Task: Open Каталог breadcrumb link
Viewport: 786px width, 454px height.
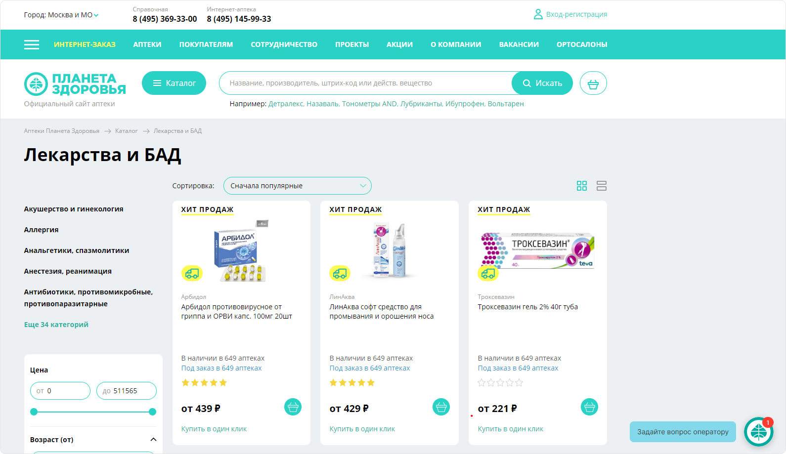Action: 127,131
